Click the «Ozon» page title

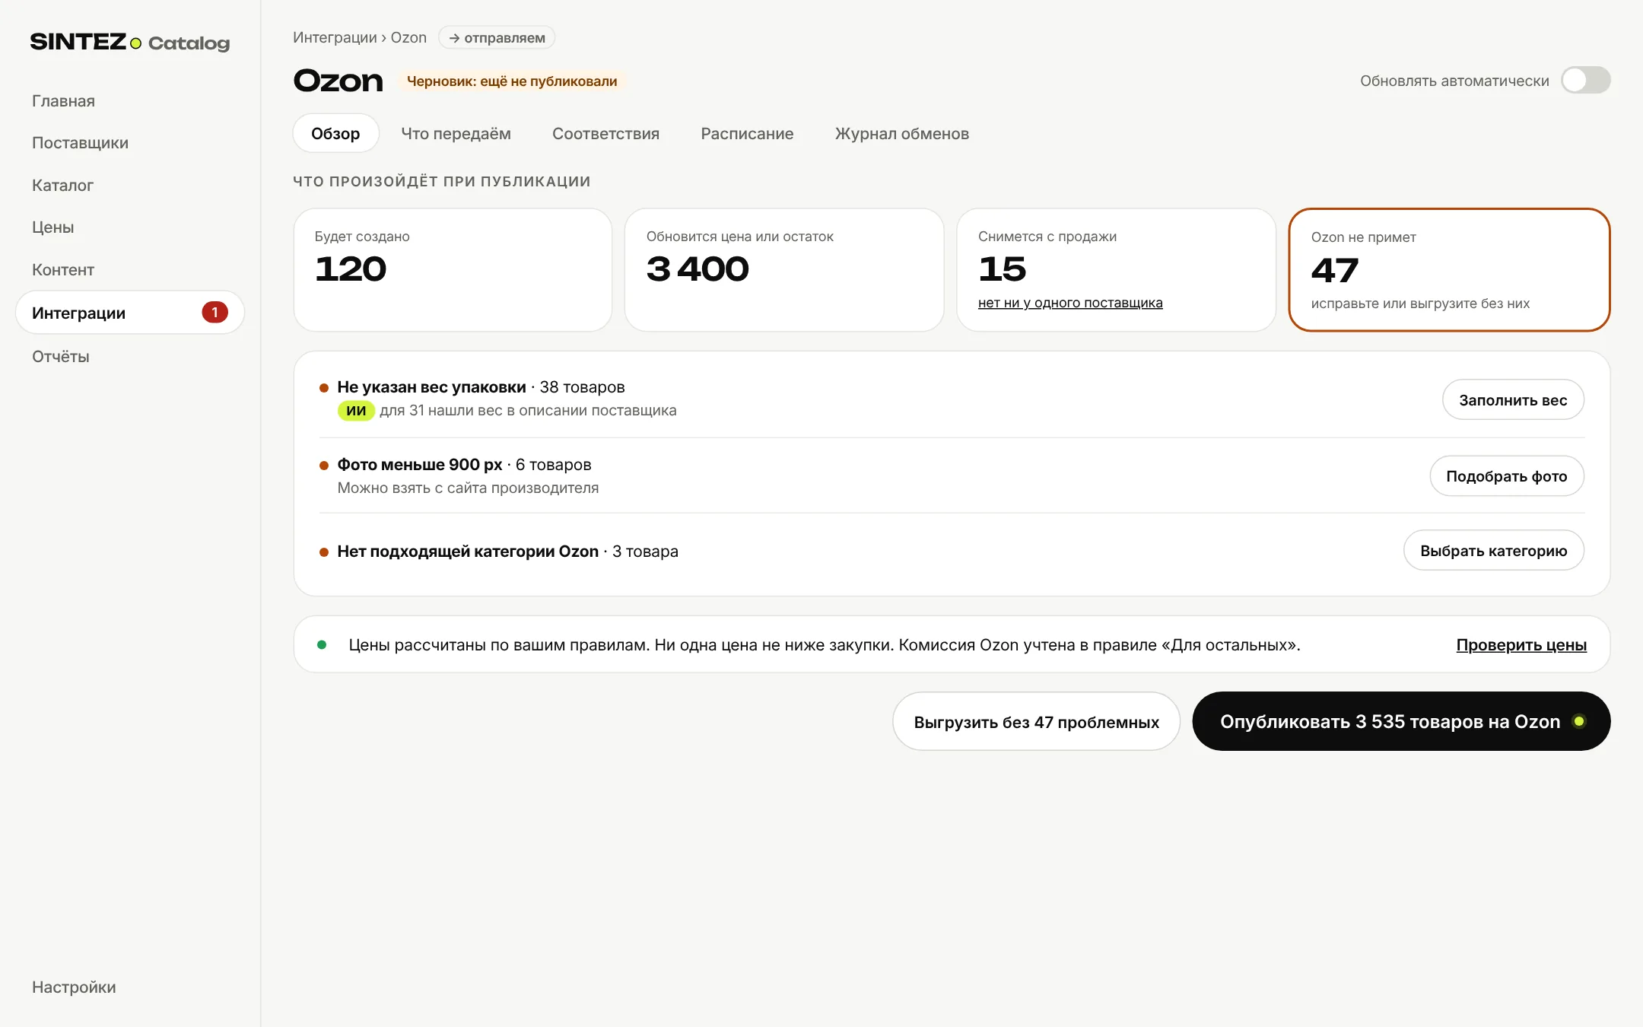[338, 81]
